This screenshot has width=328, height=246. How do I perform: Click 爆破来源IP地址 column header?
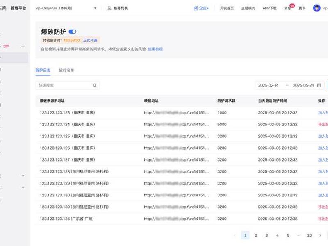(52, 100)
